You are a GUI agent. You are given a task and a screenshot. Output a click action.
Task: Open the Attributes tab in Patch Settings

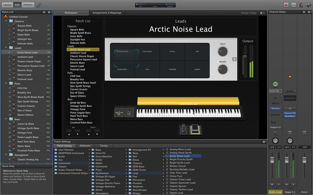pyautogui.click(x=85, y=145)
